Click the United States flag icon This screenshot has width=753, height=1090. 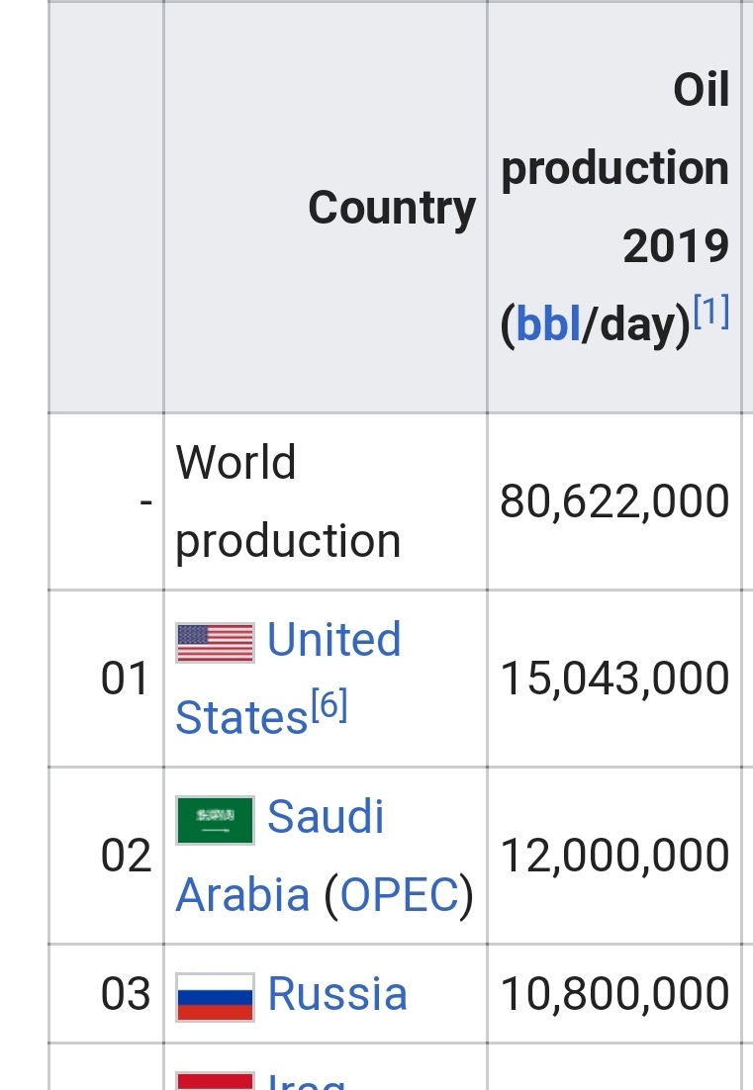point(215,642)
